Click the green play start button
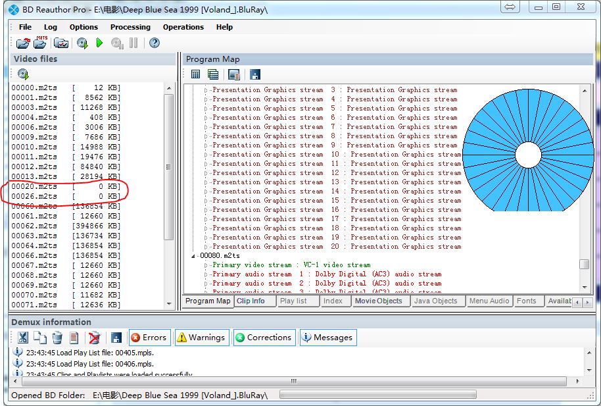The width and height of the screenshot is (601, 406). pos(99,43)
